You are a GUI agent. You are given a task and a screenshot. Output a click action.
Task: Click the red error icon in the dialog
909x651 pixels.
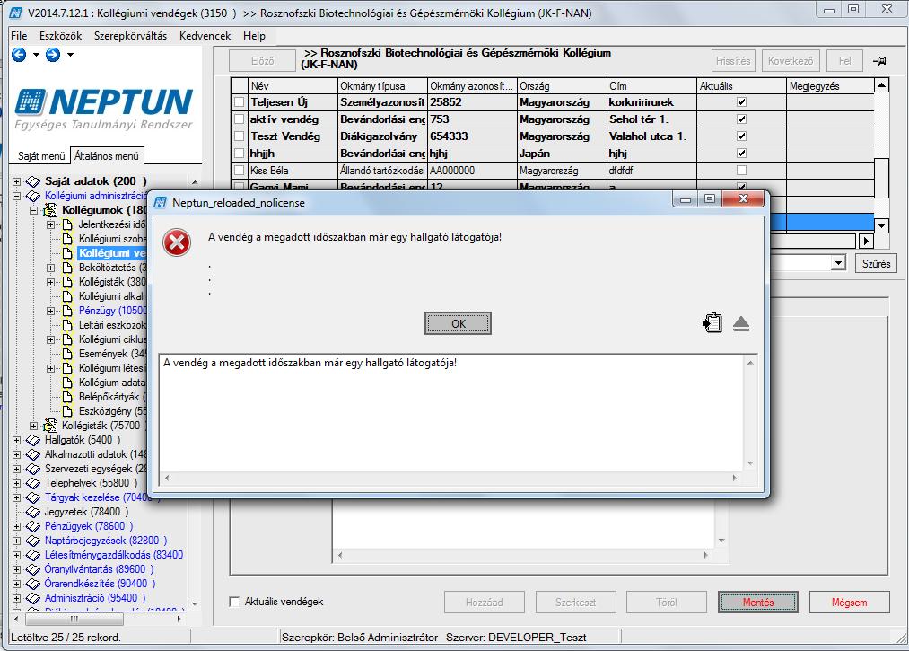pos(177,242)
